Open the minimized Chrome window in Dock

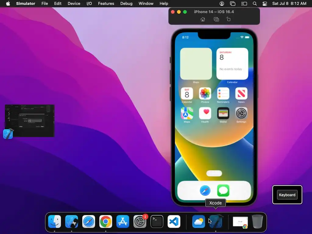click(x=240, y=222)
